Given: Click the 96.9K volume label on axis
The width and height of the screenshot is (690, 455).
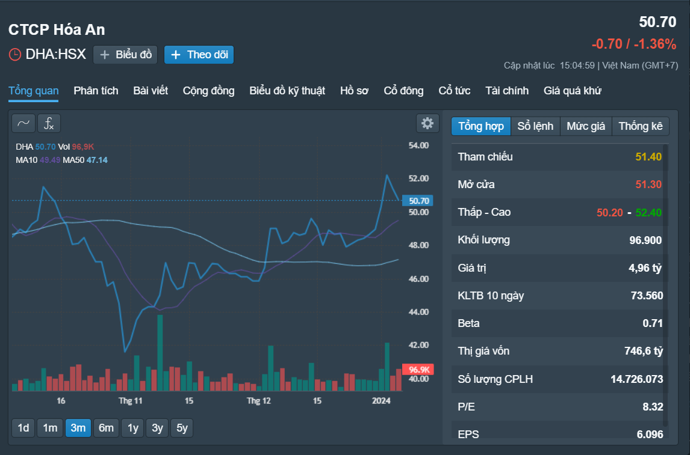Looking at the screenshot, I should (x=418, y=370).
